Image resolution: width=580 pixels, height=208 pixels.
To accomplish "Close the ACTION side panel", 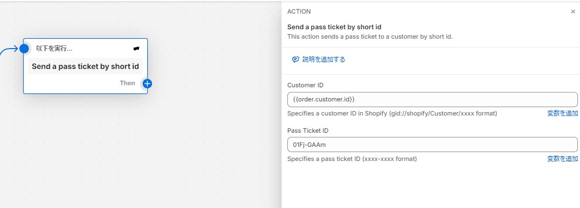I will pyautogui.click(x=573, y=11).
